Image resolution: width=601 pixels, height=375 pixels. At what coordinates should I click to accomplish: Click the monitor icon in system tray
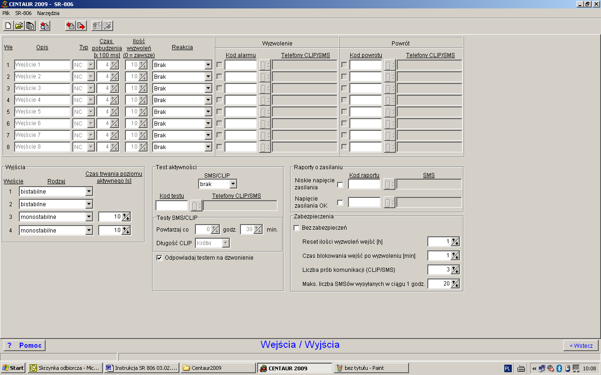(576, 368)
